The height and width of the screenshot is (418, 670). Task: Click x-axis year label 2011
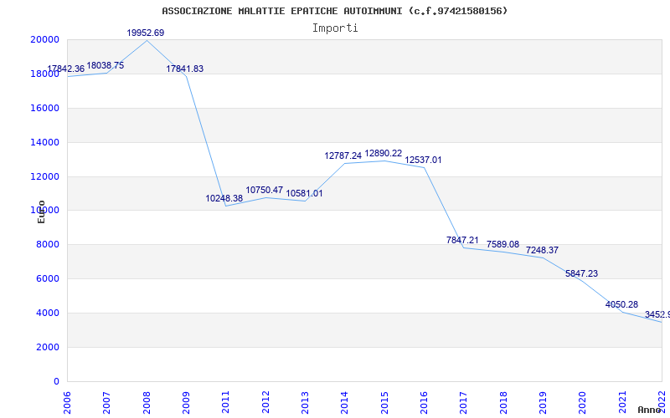coord(226,402)
